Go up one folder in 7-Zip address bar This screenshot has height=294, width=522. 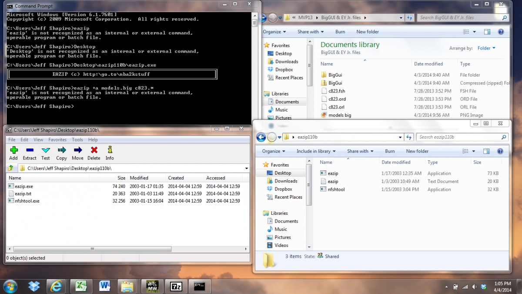click(x=10, y=168)
